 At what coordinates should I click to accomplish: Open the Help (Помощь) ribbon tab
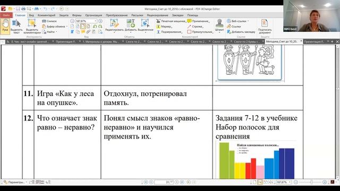point(192,15)
